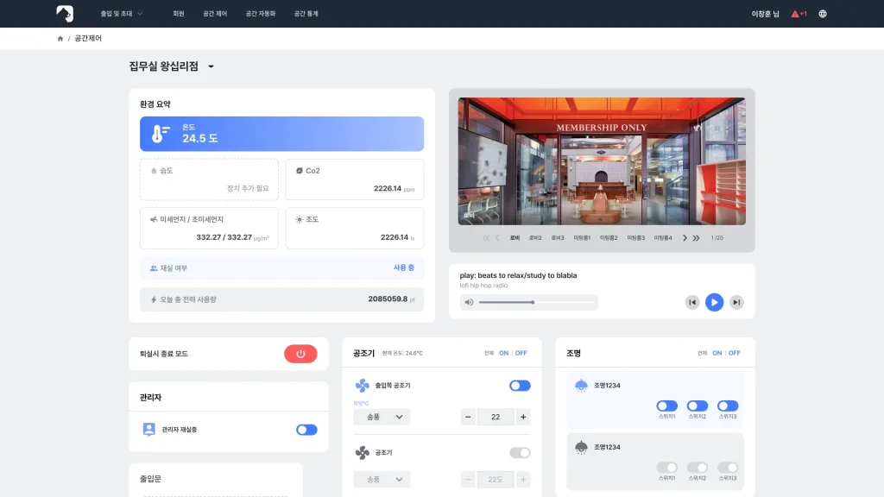
Task: Click the droplet icon next to 습도
Action: [154, 171]
